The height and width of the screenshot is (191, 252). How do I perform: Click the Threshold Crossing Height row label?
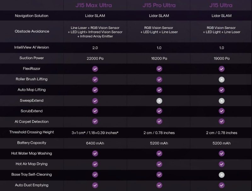(x=32, y=132)
